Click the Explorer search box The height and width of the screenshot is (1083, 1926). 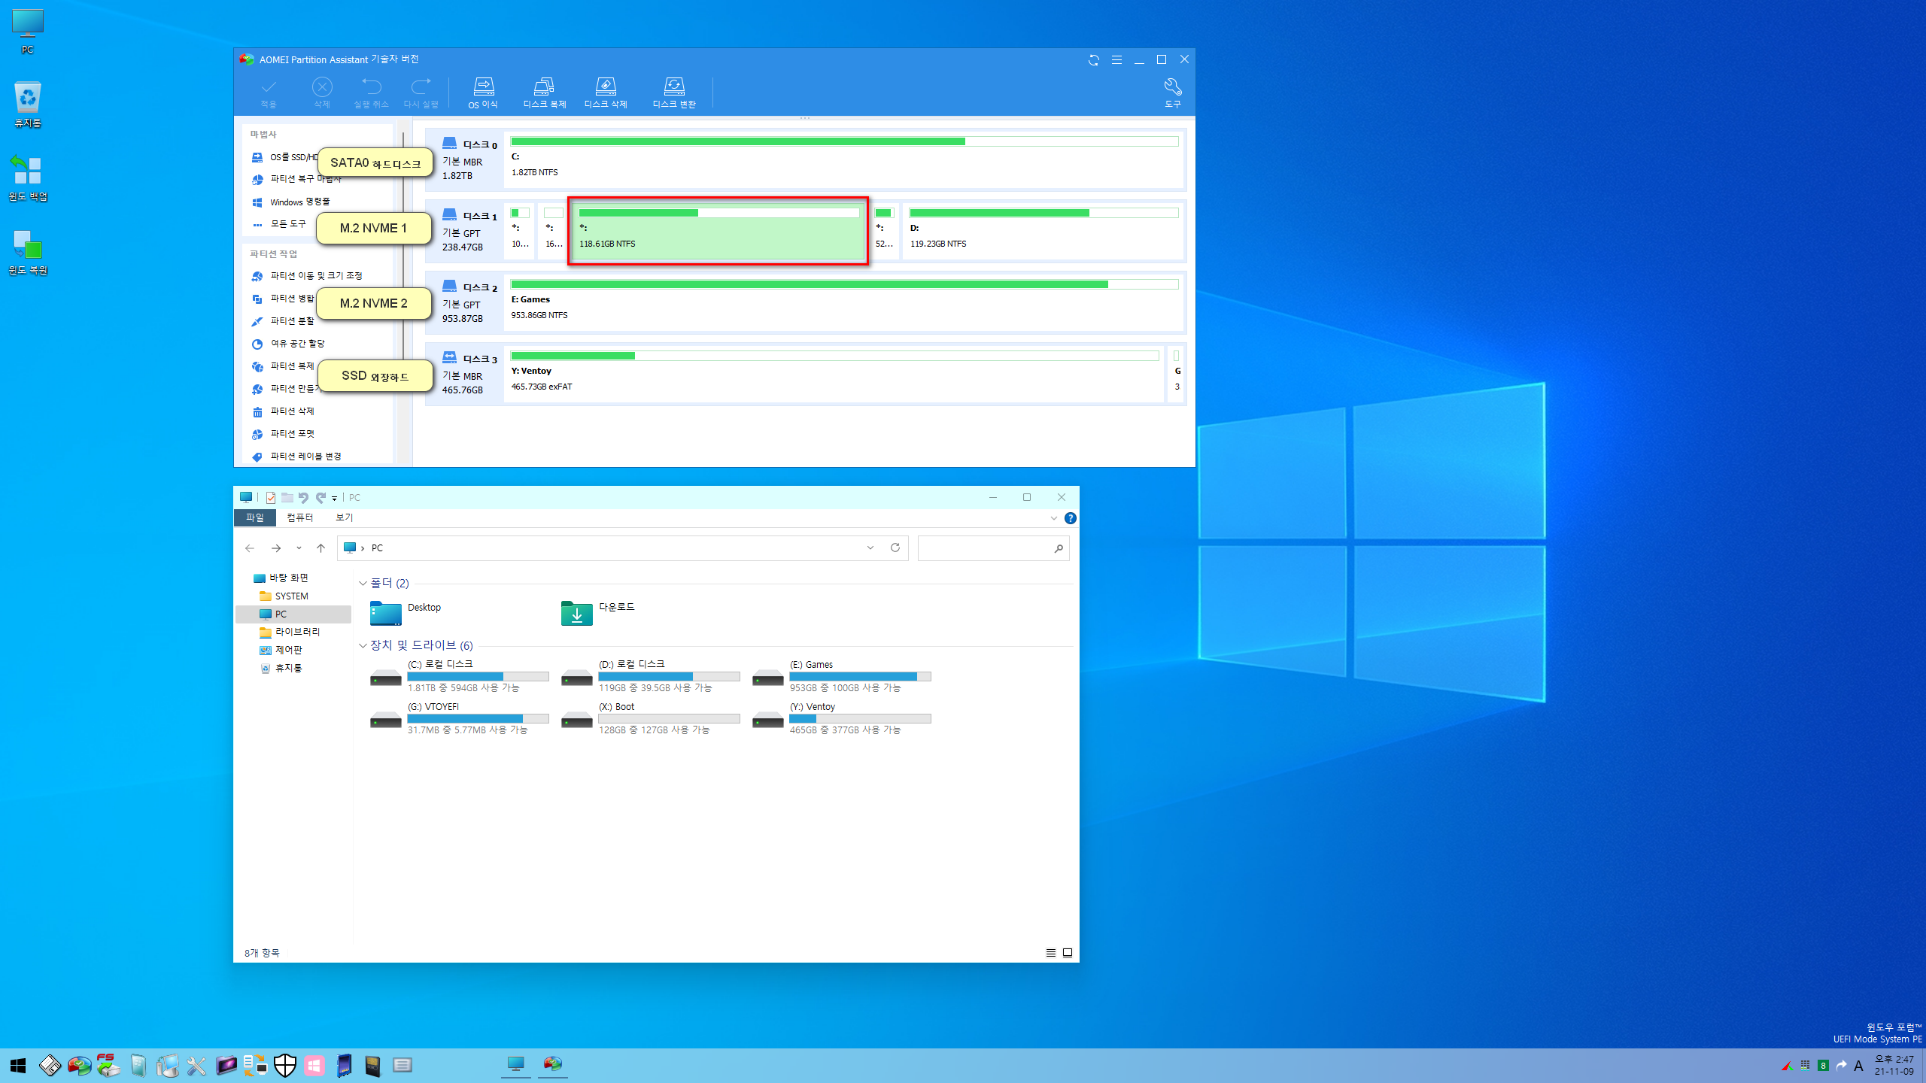993,548
